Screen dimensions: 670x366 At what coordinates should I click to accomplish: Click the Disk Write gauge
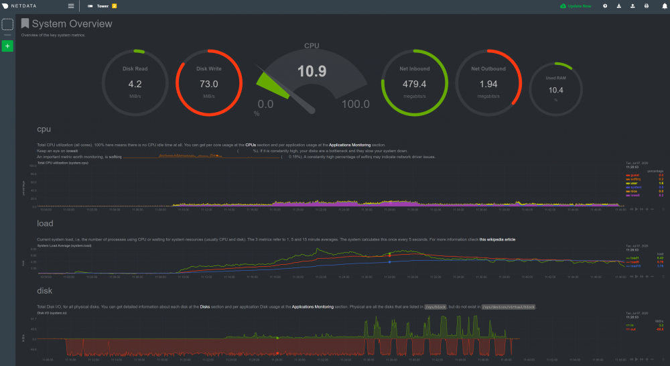pos(209,82)
